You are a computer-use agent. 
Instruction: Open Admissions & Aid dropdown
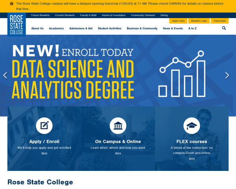point(81,28)
